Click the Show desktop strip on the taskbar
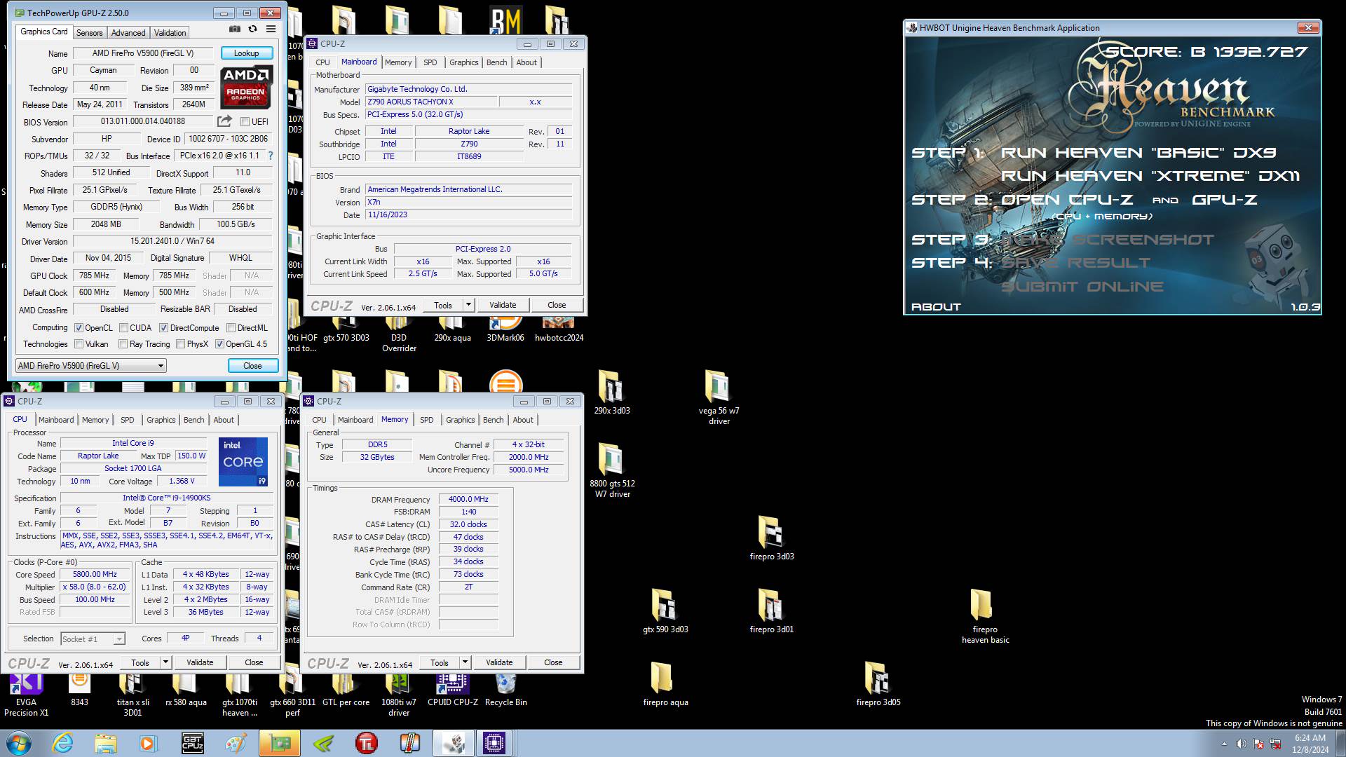Image resolution: width=1346 pixels, height=757 pixels. tap(1340, 744)
